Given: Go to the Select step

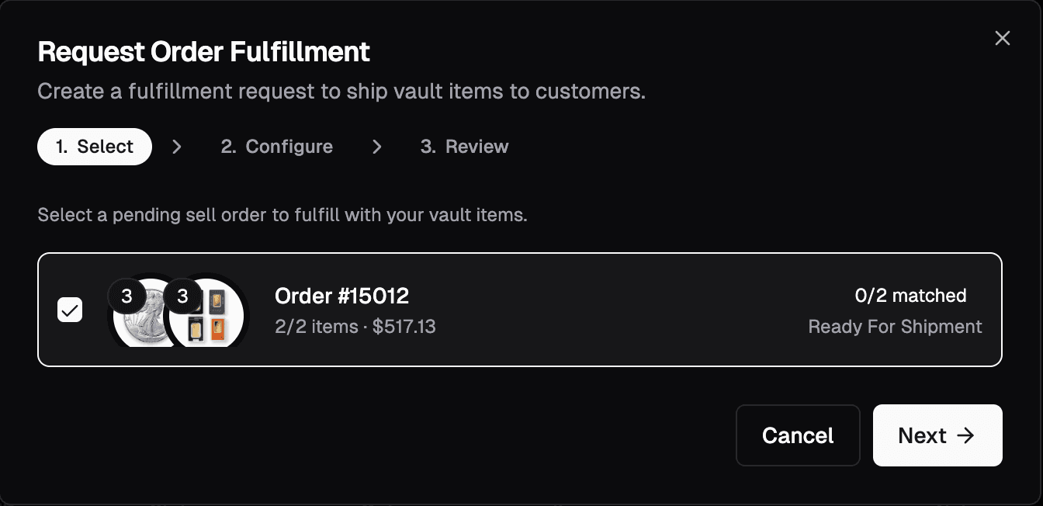Looking at the screenshot, I should pyautogui.click(x=95, y=147).
